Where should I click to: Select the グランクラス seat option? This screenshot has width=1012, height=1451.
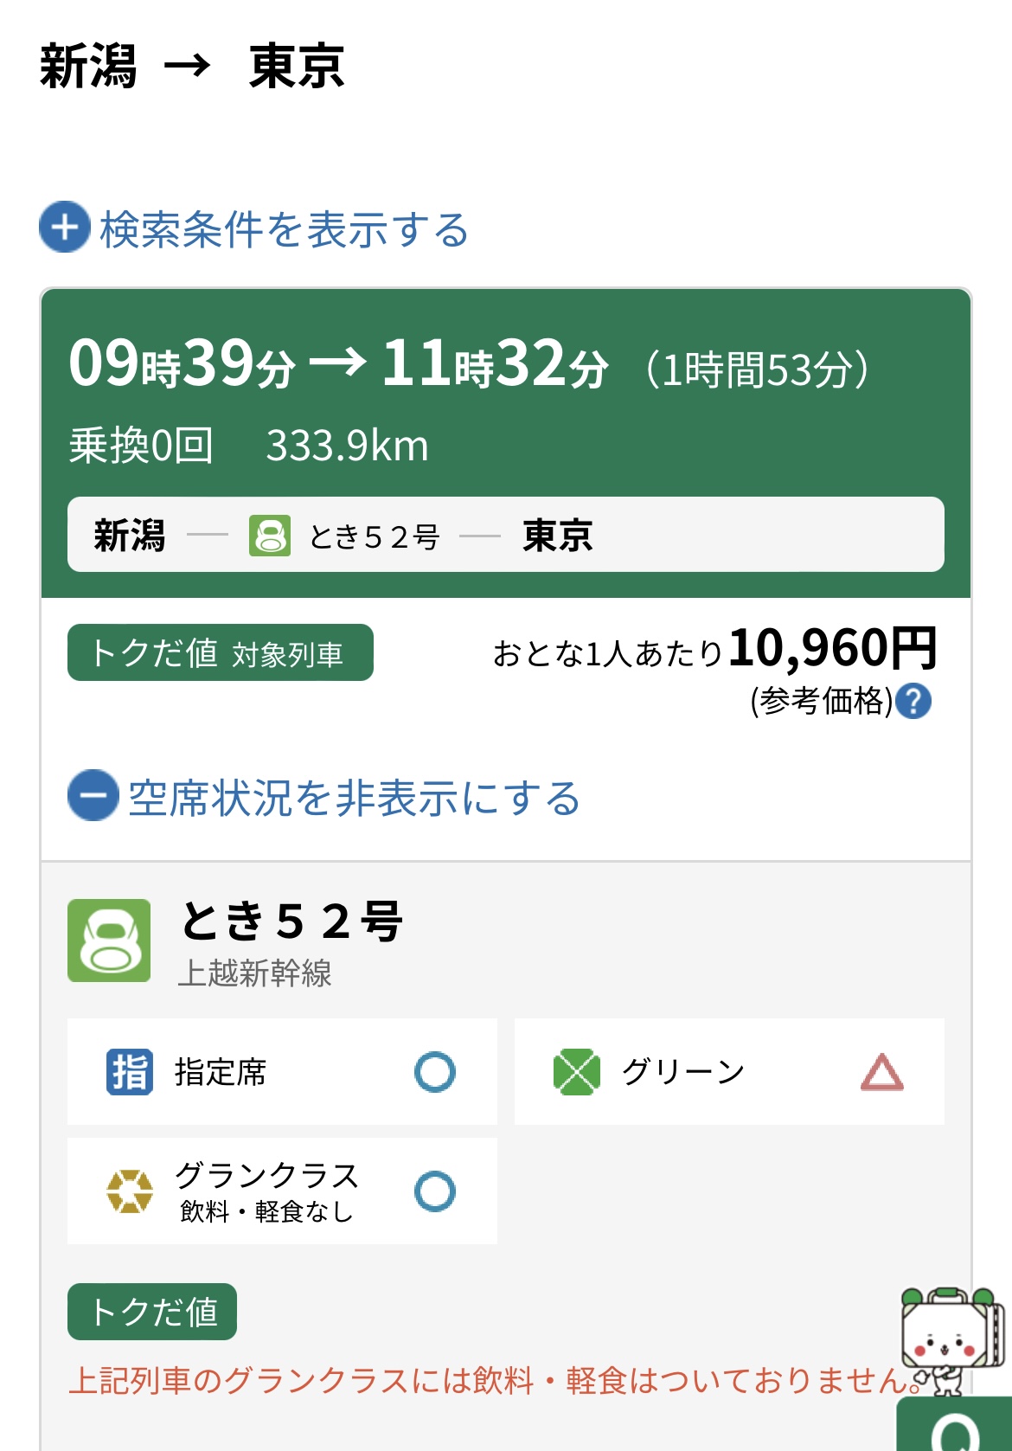pos(282,1191)
